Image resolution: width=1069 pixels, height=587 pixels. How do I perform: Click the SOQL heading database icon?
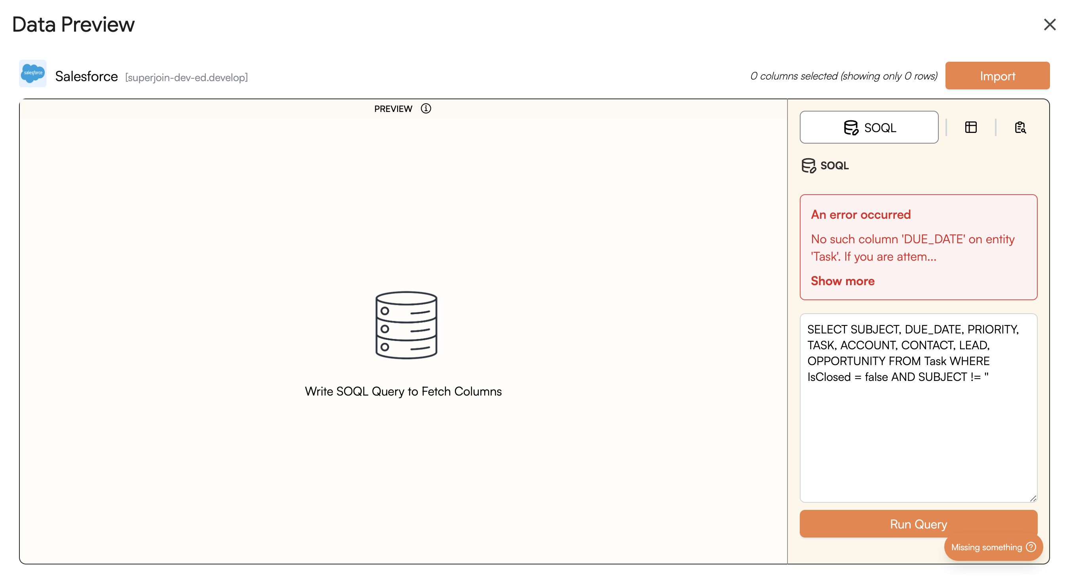tap(808, 165)
